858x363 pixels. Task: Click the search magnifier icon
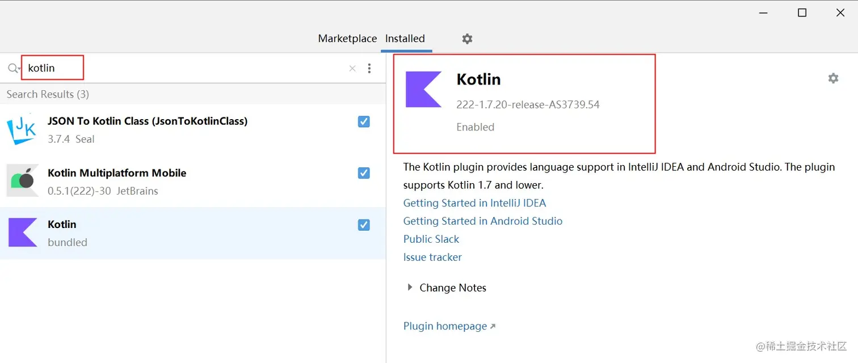13,69
